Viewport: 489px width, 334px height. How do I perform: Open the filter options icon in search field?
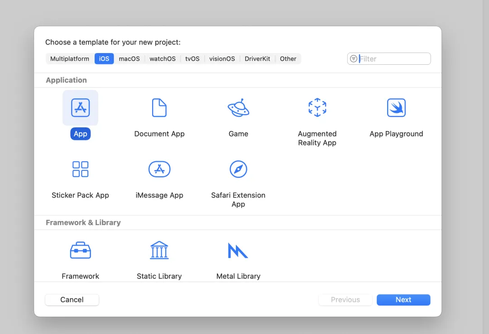click(353, 58)
